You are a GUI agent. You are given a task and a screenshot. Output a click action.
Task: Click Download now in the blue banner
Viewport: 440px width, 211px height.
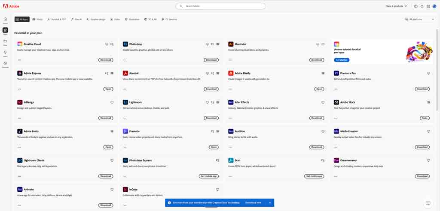(x=253, y=202)
